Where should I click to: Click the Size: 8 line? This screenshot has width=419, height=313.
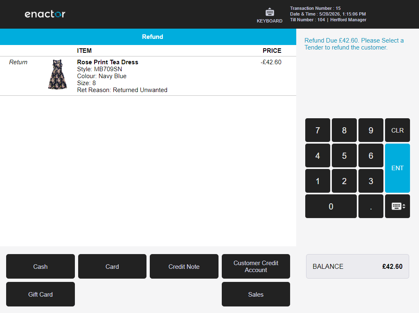(x=86, y=83)
